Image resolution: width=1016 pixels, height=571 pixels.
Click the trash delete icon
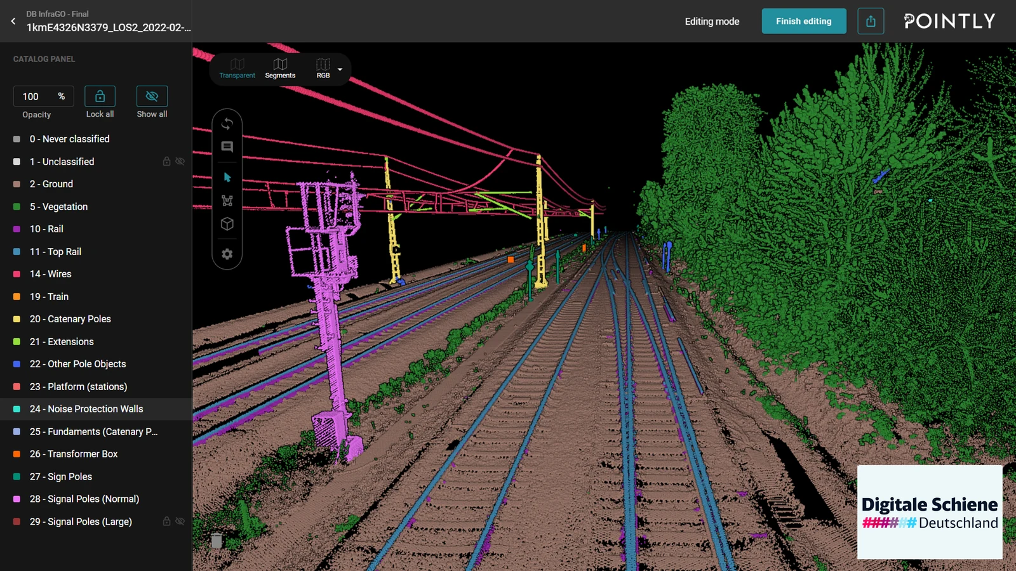point(217,541)
